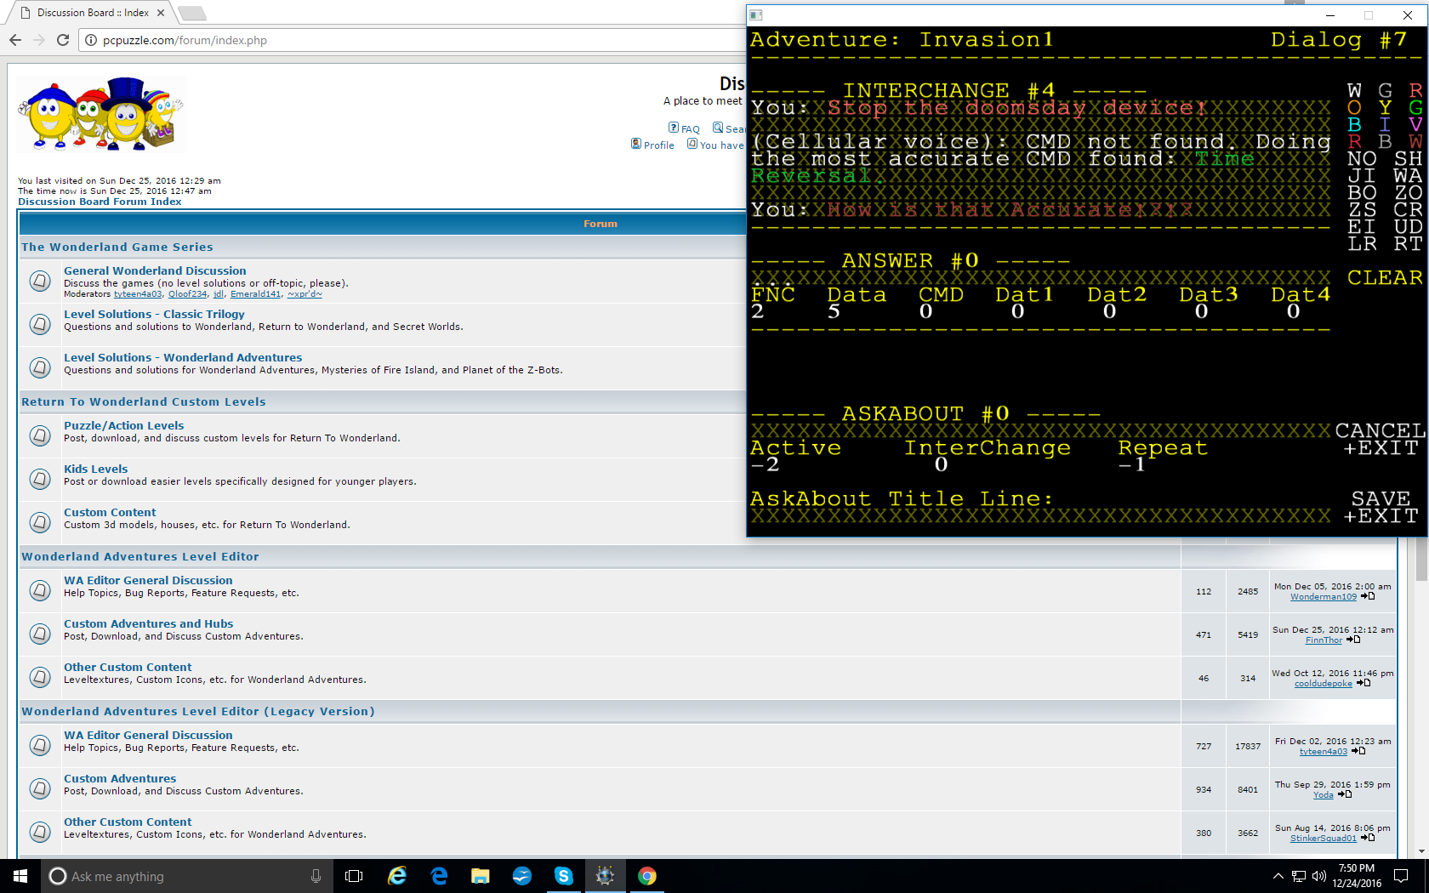Screen dimensions: 1429x893
Task: Go back in the browser
Action: [x=15, y=40]
